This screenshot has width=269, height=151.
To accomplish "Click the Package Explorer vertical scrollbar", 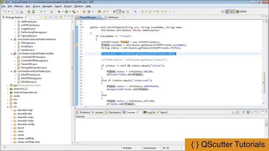I will tap(72, 68).
